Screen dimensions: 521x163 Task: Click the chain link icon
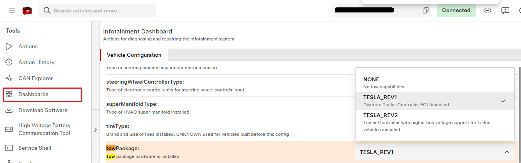coord(487,11)
